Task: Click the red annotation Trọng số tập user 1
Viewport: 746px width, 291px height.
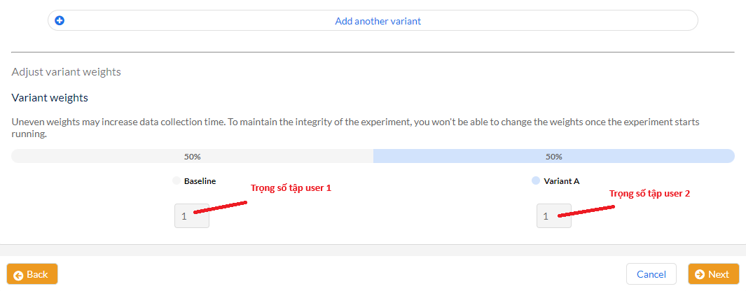Action: point(291,187)
